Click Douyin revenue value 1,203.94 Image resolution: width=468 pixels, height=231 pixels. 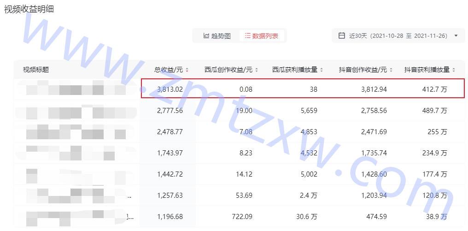point(374,195)
